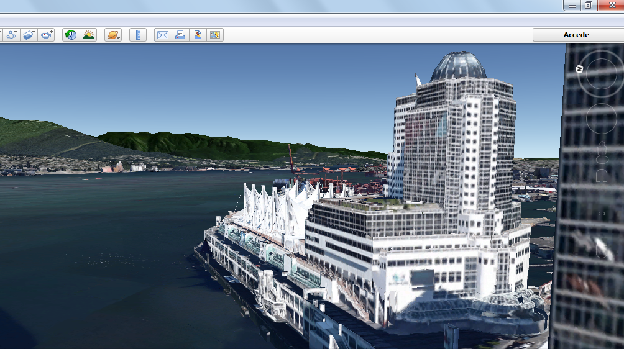Screen dimensions: 624x349
Task: Add an image overlay from the toolbar
Action: tap(29, 35)
